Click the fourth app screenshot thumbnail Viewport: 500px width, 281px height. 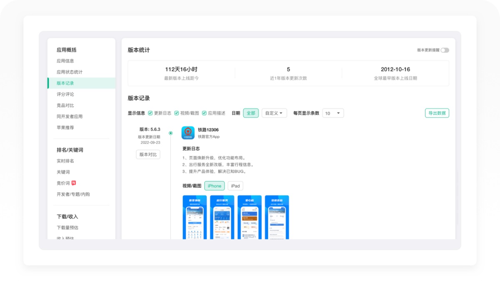pyautogui.click(x=277, y=217)
